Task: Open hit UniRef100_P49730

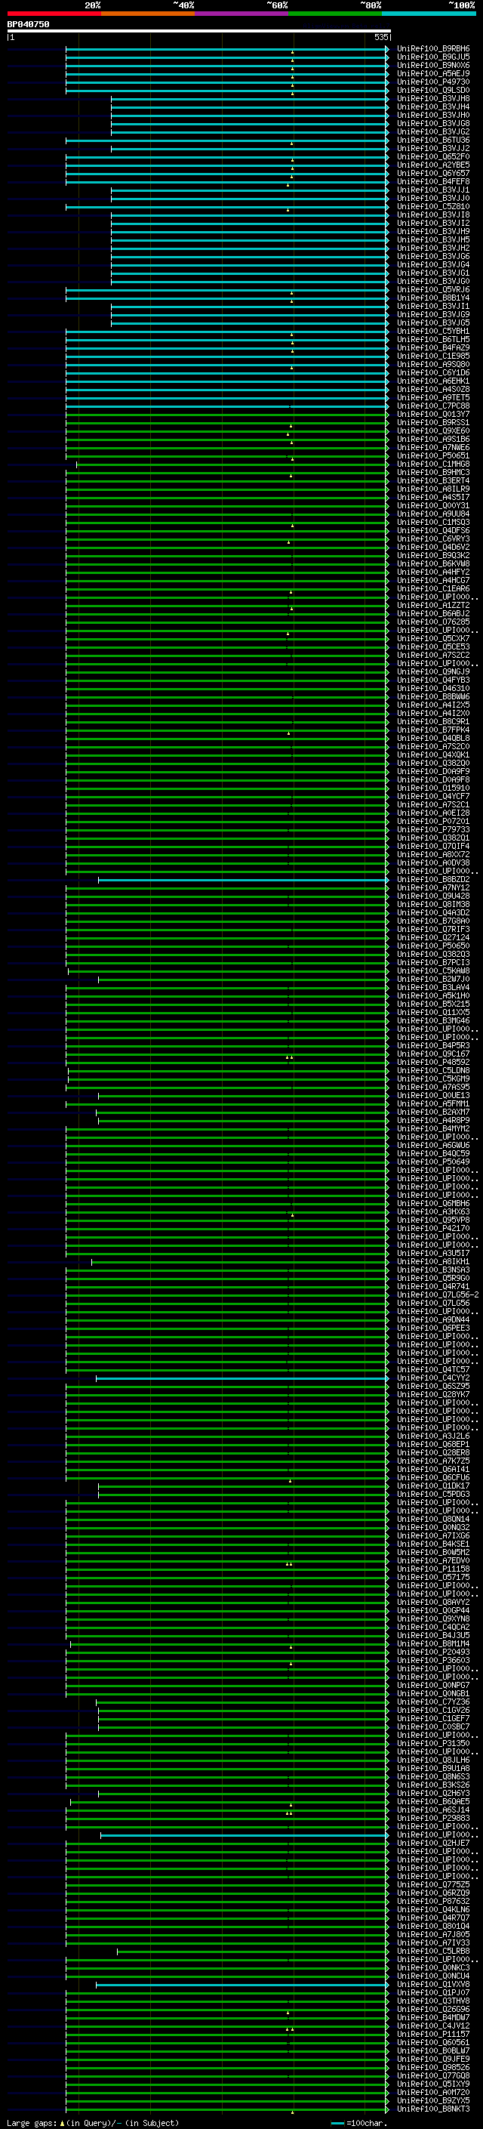Action: pyautogui.click(x=433, y=82)
